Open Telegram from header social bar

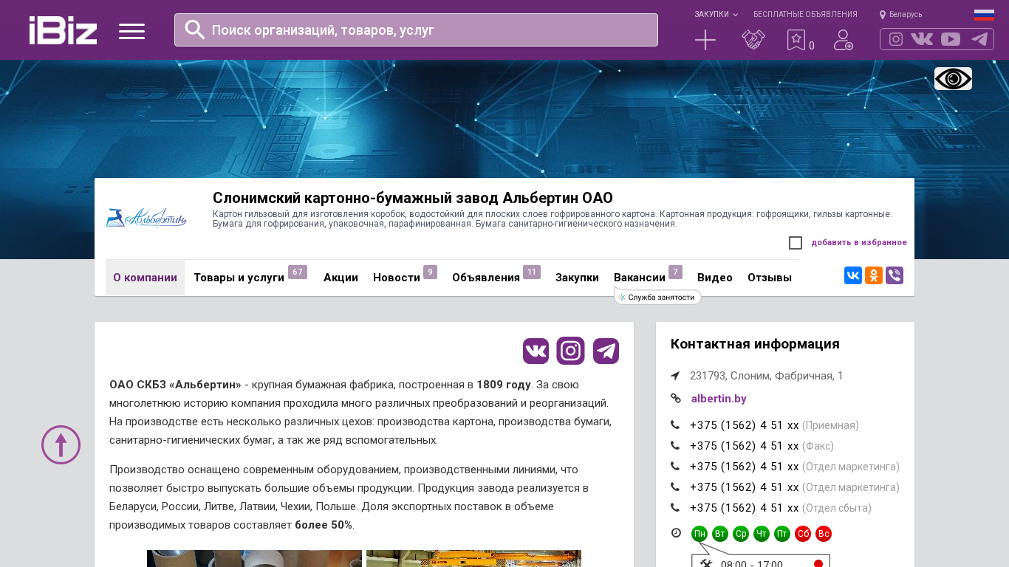pyautogui.click(x=979, y=39)
